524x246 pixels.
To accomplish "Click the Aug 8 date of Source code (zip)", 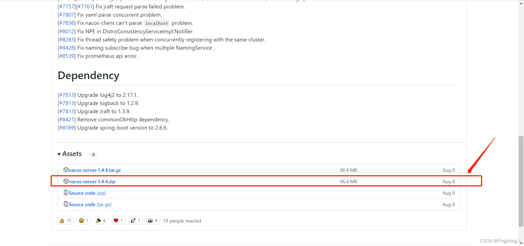I will (449, 193).
